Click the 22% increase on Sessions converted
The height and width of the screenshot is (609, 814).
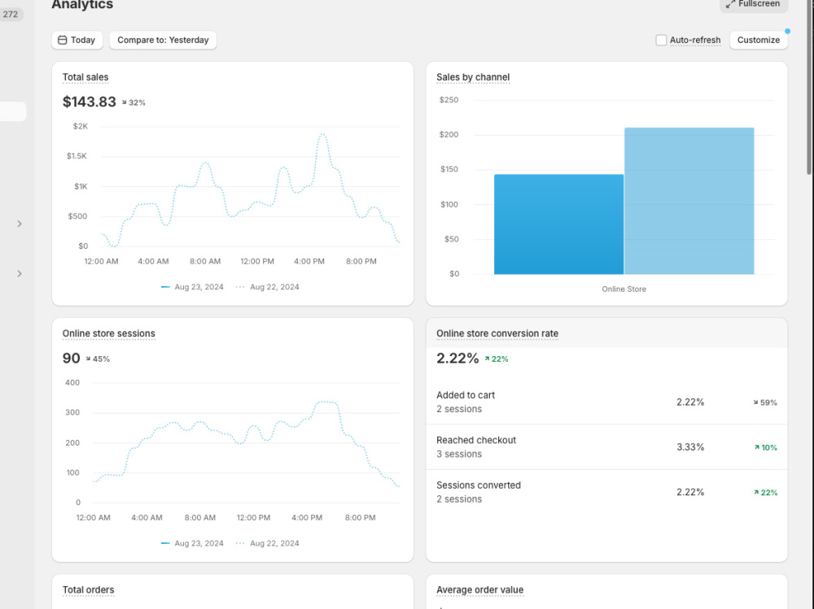tap(765, 493)
